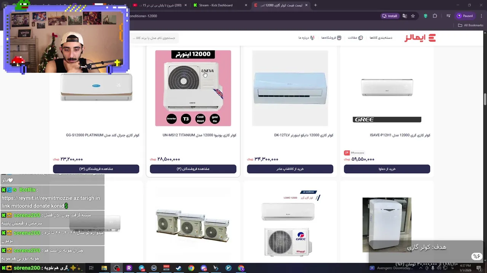Screen dimensions: 487x273
Task: Open the ISAVE-P12H1 product title link
Action: click(400, 135)
